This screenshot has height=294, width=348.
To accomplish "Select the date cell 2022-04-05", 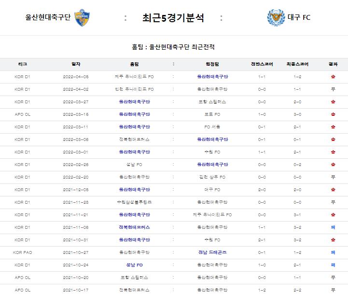I will pyautogui.click(x=76, y=77).
